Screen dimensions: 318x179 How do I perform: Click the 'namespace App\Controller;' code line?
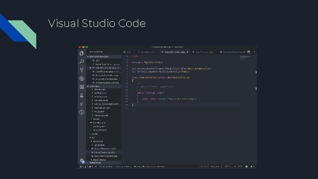(x=147, y=62)
